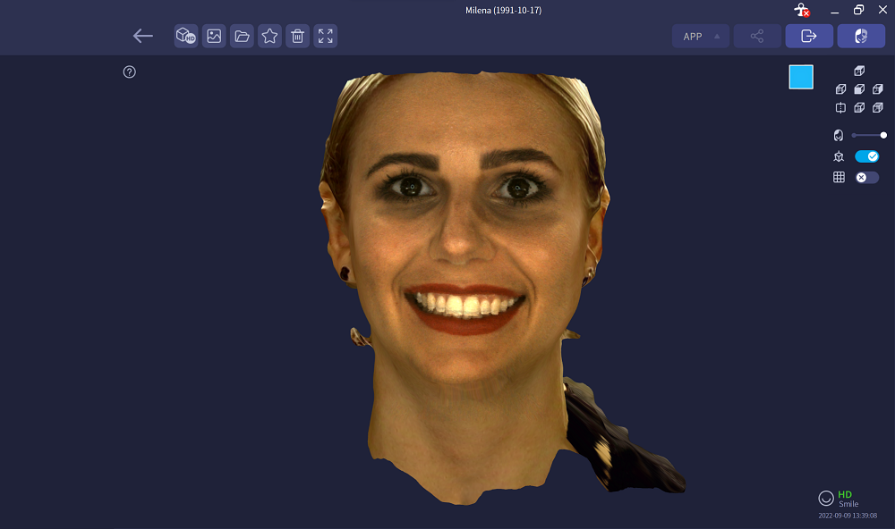Viewport: 895px width, 529px height.
Task: Go back using the left arrow
Action: point(142,36)
